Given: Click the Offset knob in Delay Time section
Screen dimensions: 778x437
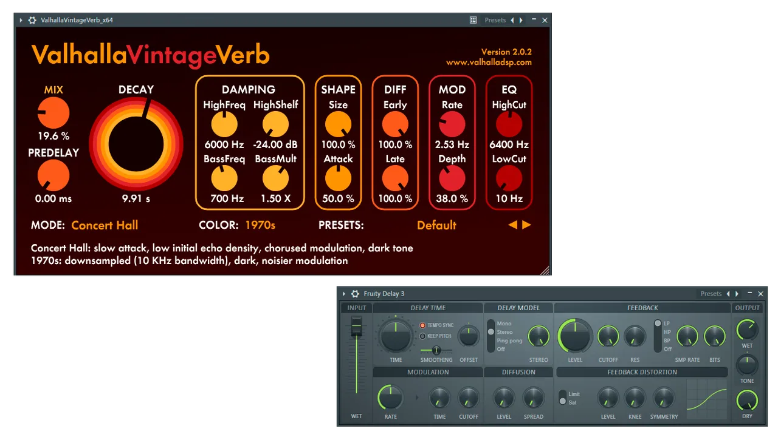Looking at the screenshot, I should point(469,336).
